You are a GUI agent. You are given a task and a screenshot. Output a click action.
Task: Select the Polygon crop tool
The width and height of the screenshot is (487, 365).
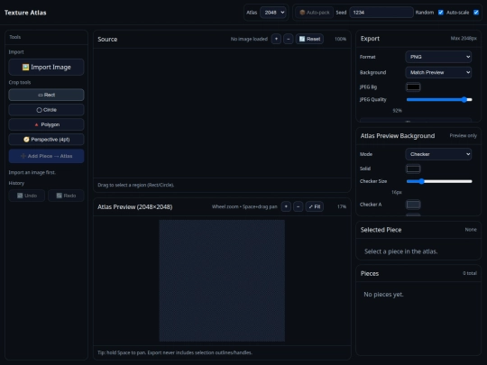tap(46, 124)
